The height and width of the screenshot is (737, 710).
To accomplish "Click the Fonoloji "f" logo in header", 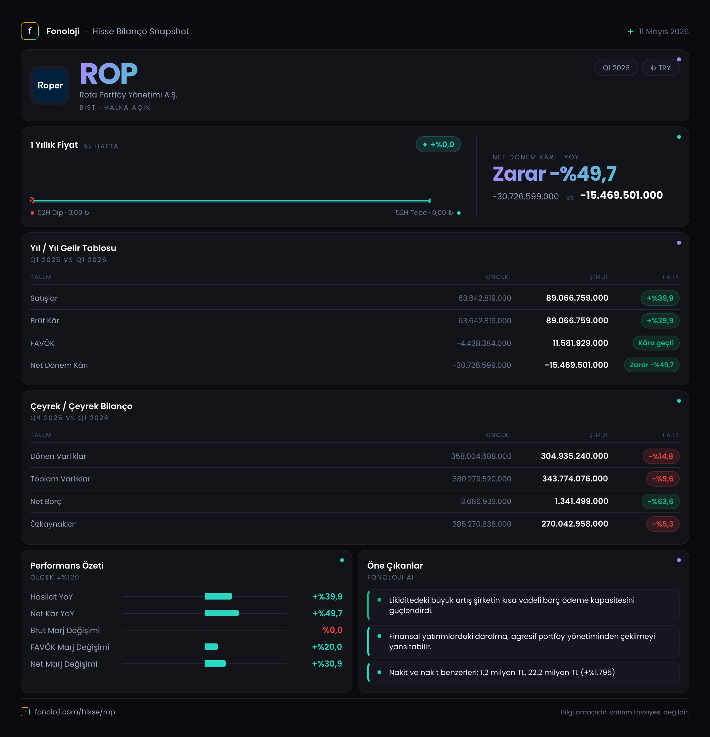I will (x=30, y=31).
